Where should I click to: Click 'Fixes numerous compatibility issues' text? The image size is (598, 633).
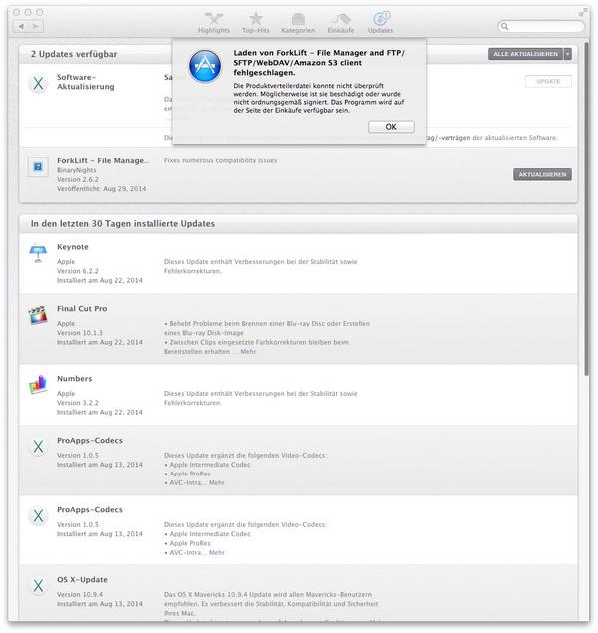[x=220, y=160]
